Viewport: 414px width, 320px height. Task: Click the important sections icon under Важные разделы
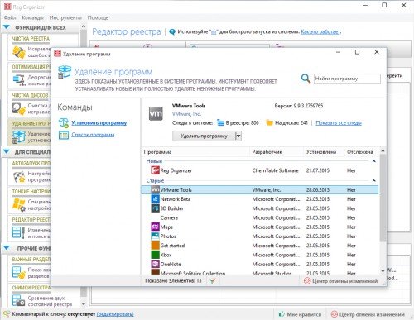point(19,272)
